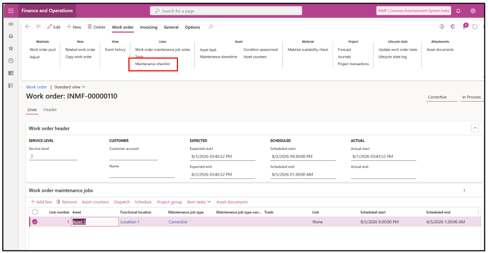Image resolution: width=488 pixels, height=253 pixels.
Task: Add line to maintenance jobs
Action: [41, 202]
